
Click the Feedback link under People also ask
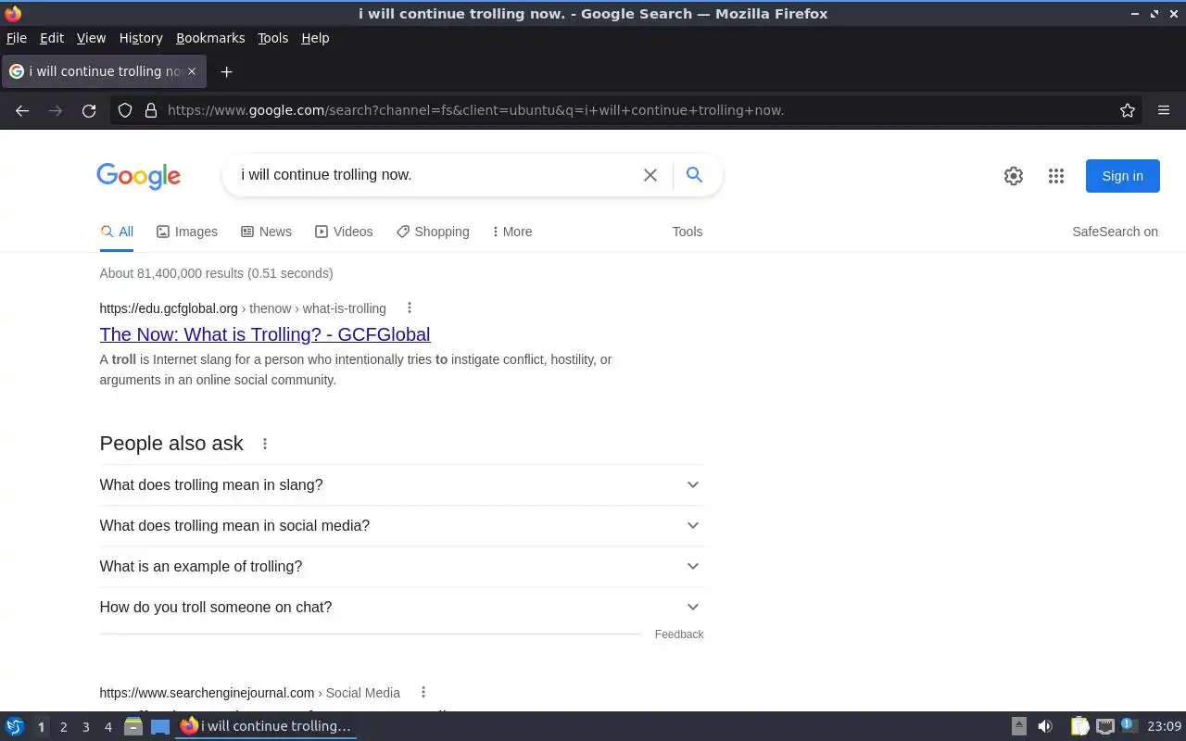click(x=679, y=634)
